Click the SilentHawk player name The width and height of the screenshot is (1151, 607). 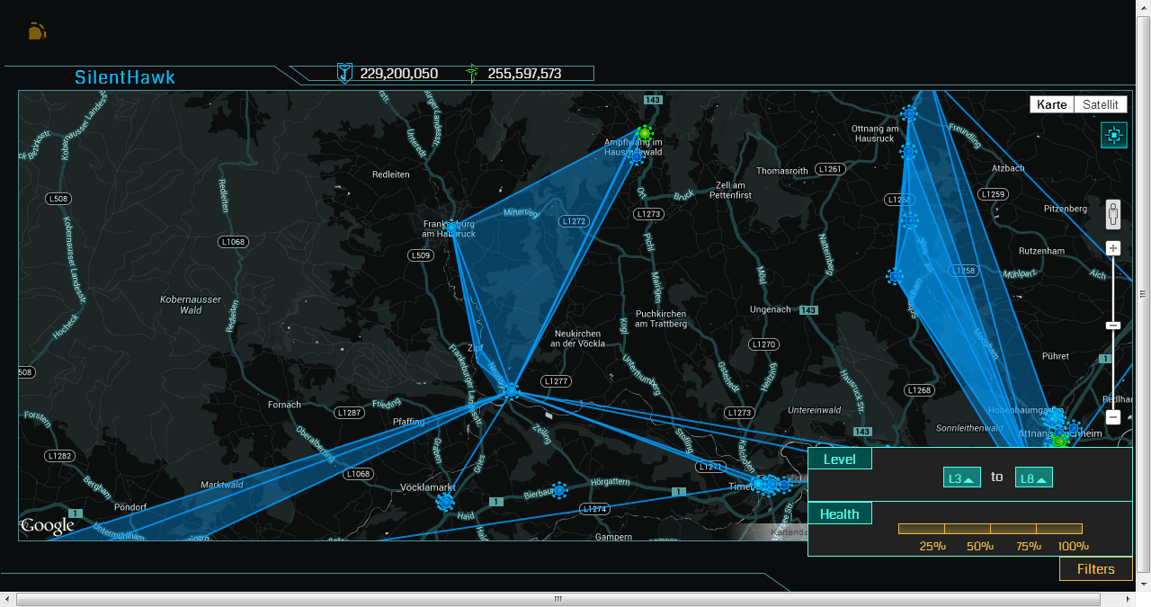[x=125, y=77]
